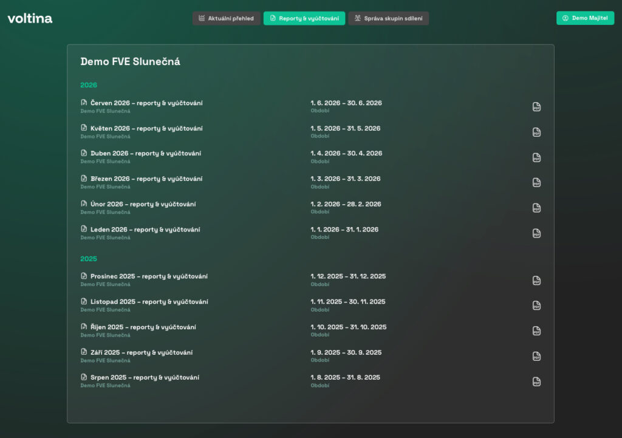Click period 1. 12. 2025 – 31. 12. 2025

[x=348, y=276]
